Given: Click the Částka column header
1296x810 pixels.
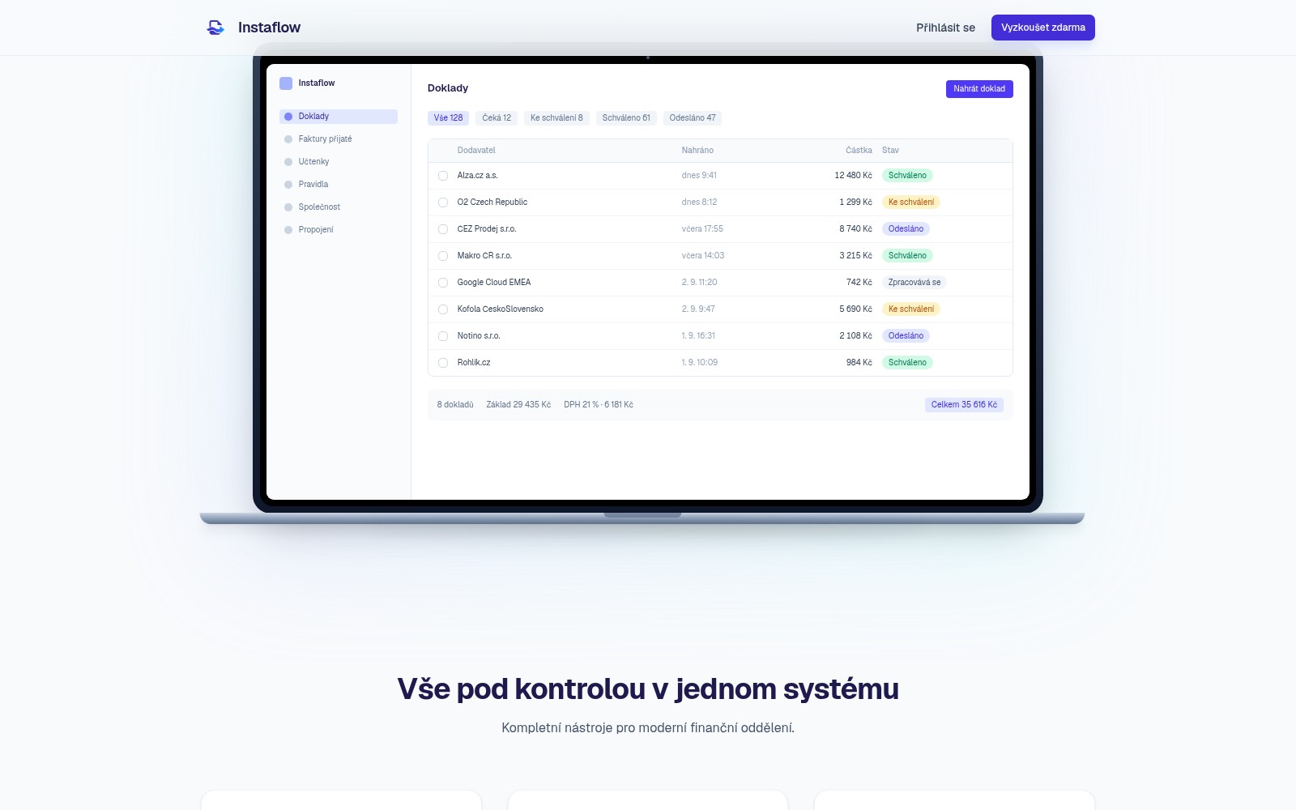Looking at the screenshot, I should click(x=859, y=151).
